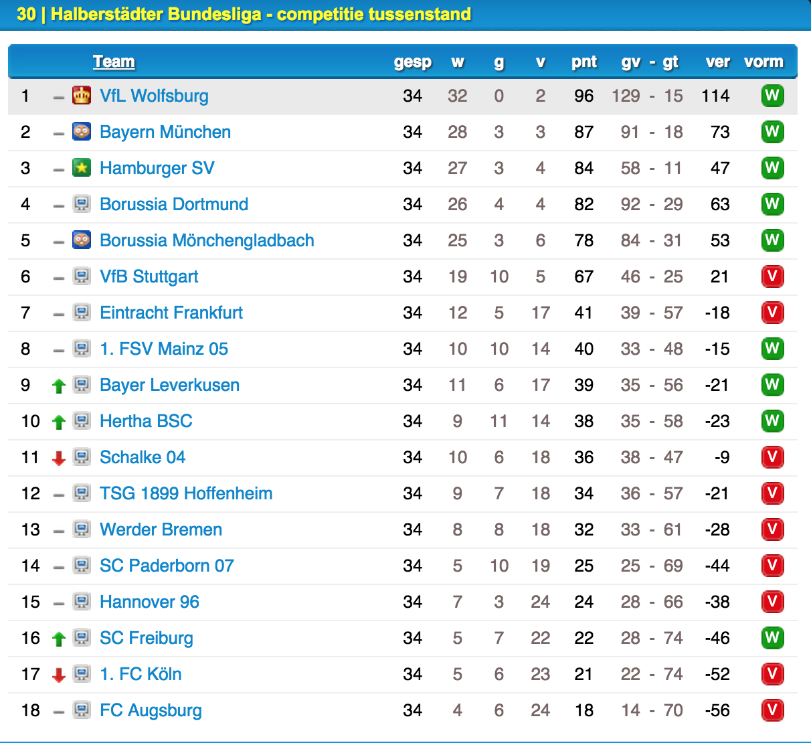The width and height of the screenshot is (811, 743).
Task: Open the TSG 1899 Hoffenheim team link
Action: pyautogui.click(x=186, y=493)
